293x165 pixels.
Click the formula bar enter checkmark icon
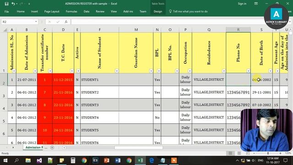click(x=58, y=22)
